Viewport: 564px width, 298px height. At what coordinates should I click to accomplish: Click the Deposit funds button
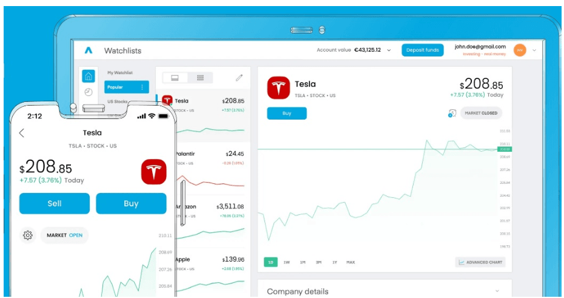click(422, 50)
